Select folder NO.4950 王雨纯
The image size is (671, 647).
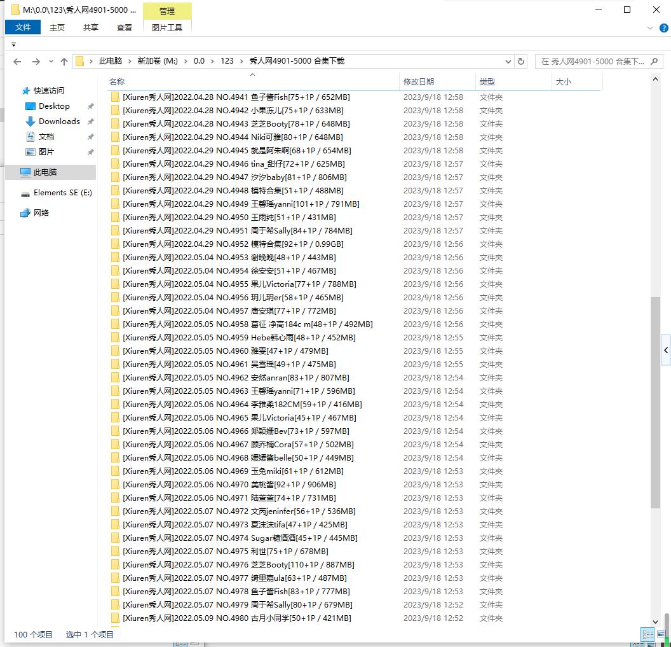229,218
